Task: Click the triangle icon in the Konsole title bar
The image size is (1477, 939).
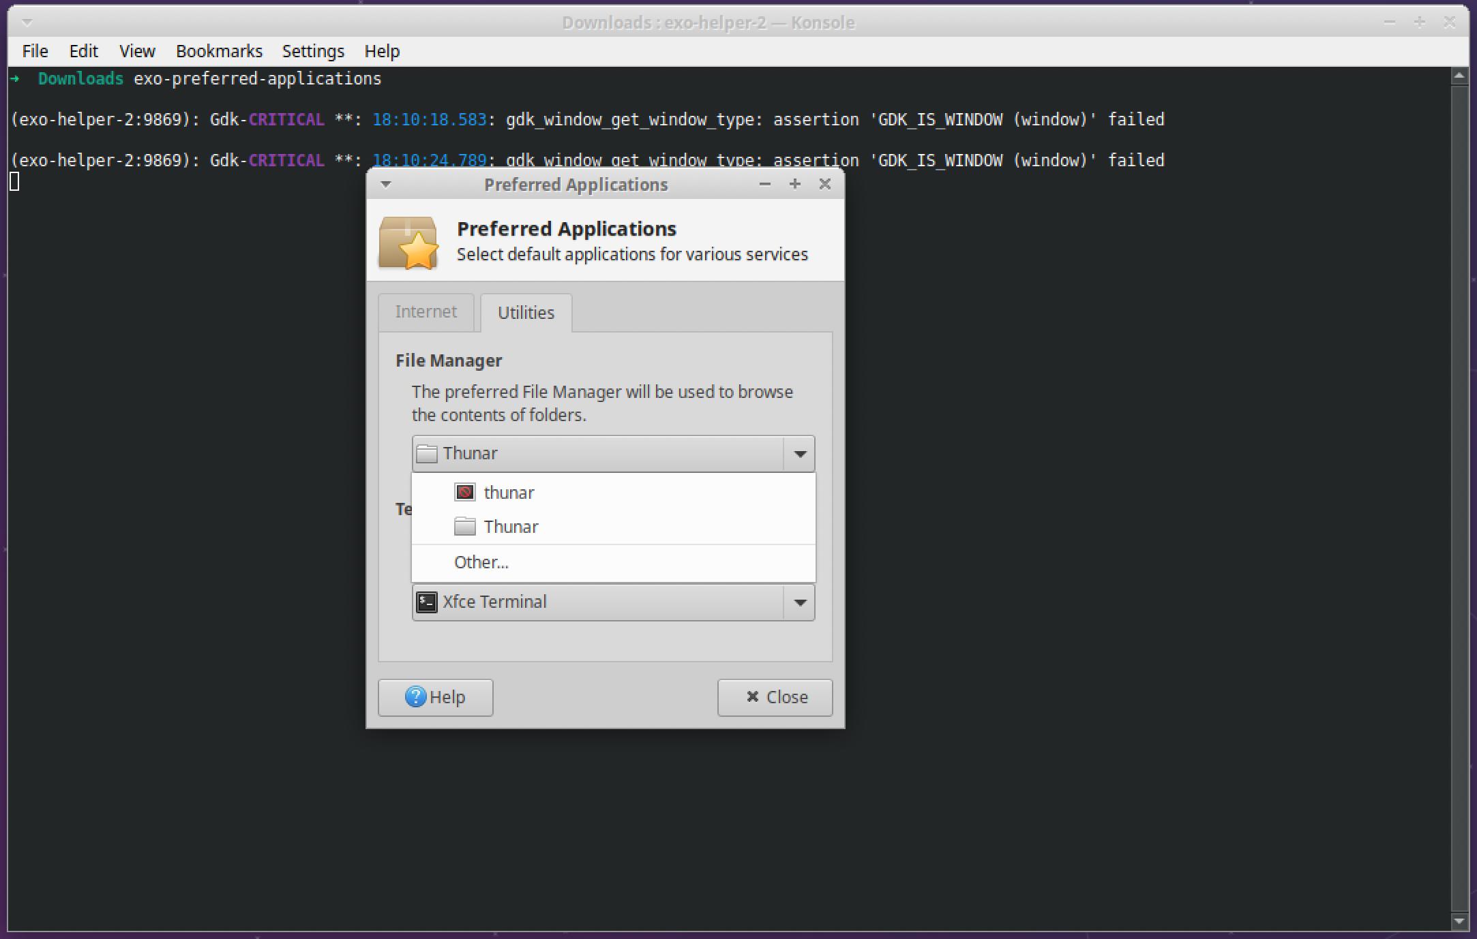Action: tap(27, 22)
